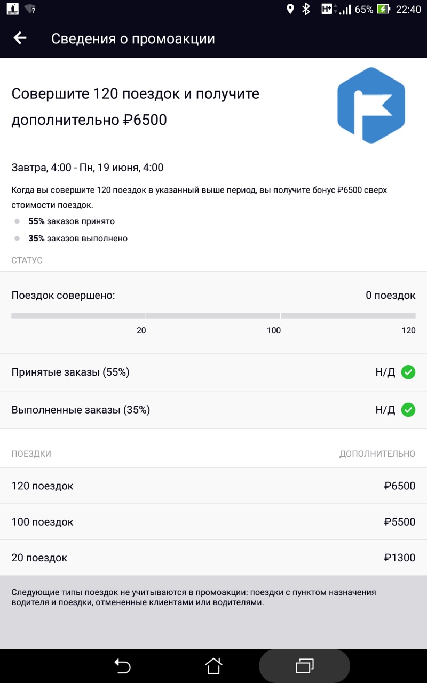This screenshot has height=683, width=427.
Task: Tap green checkmark for Выполненные заказы
Action: [x=408, y=410]
